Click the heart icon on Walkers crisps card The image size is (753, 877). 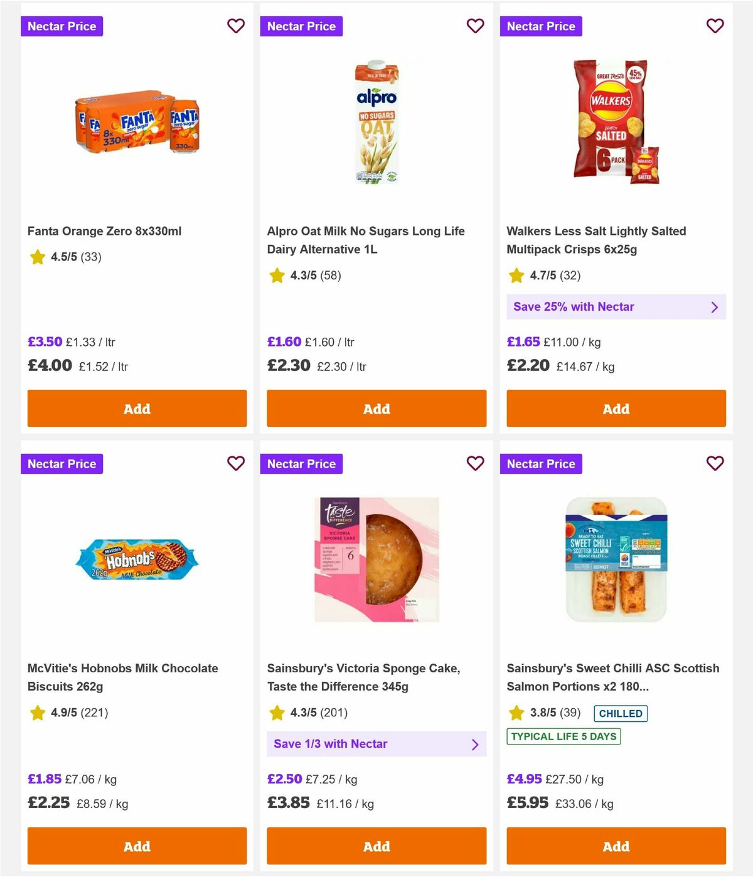pyautogui.click(x=715, y=26)
